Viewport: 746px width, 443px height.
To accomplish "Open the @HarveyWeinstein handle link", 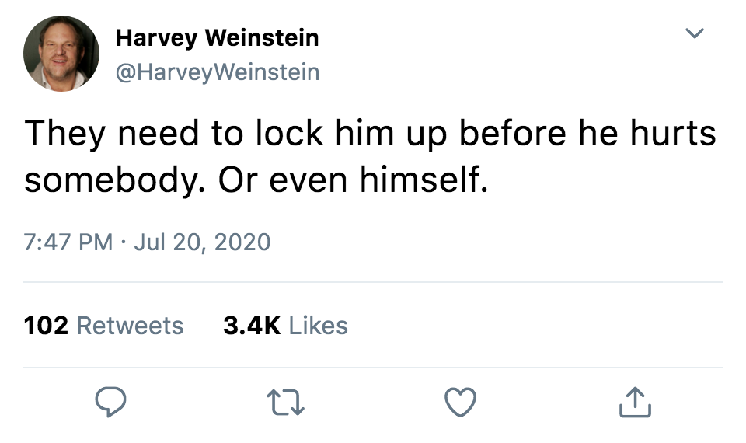I will click(x=217, y=72).
